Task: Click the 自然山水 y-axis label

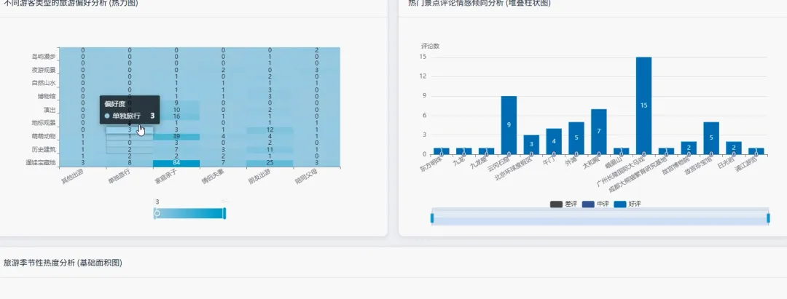Action: click(44, 83)
